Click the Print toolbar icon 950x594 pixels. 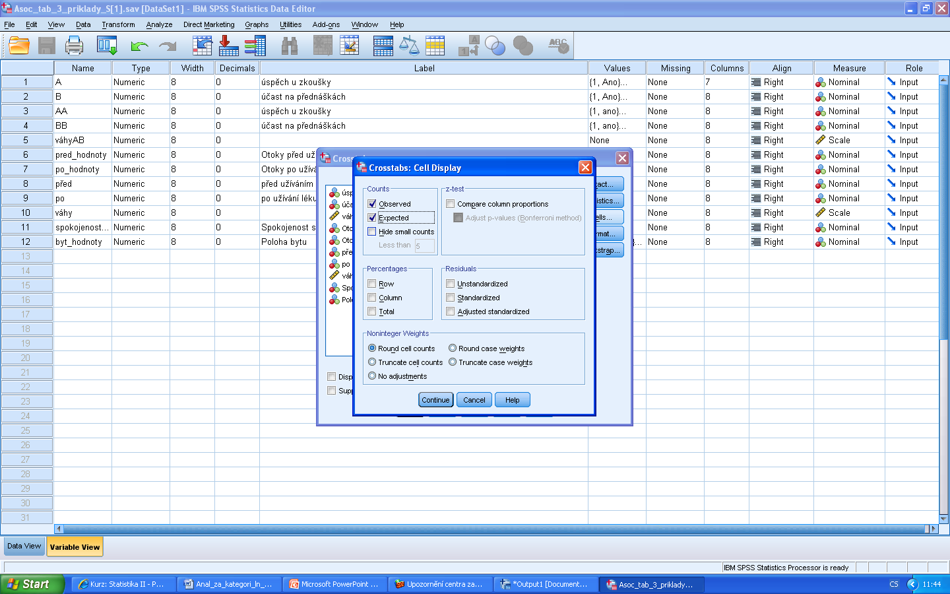[74, 46]
